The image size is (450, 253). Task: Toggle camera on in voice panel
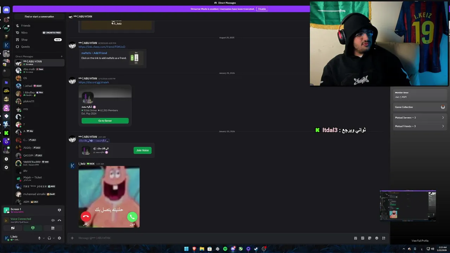(x=13, y=228)
